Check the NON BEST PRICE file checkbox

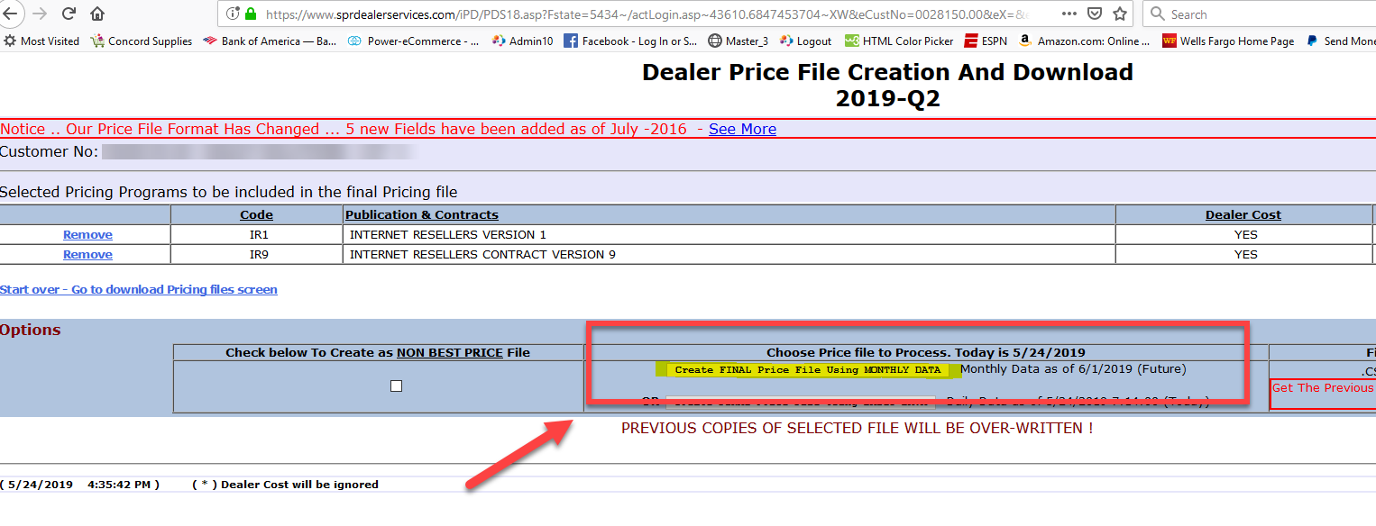396,385
